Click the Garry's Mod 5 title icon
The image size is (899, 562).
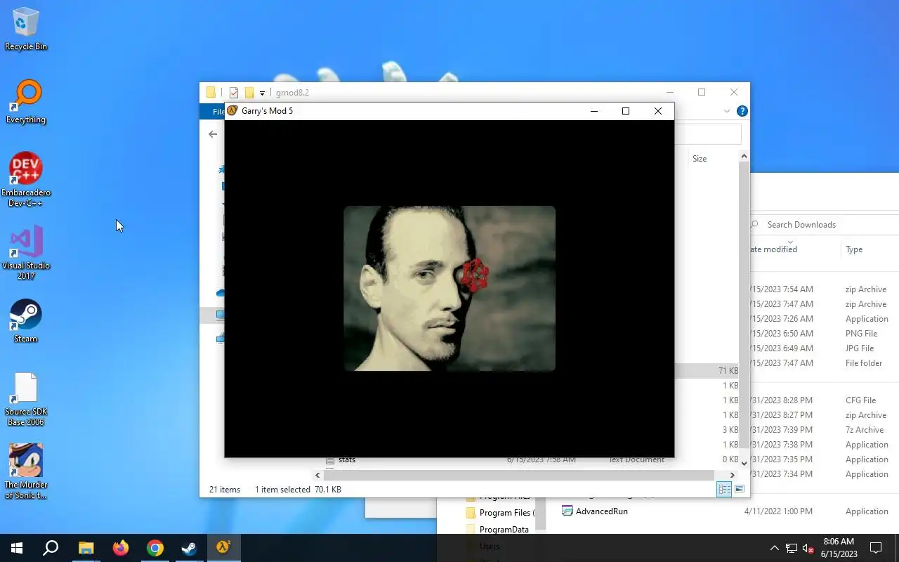(232, 110)
